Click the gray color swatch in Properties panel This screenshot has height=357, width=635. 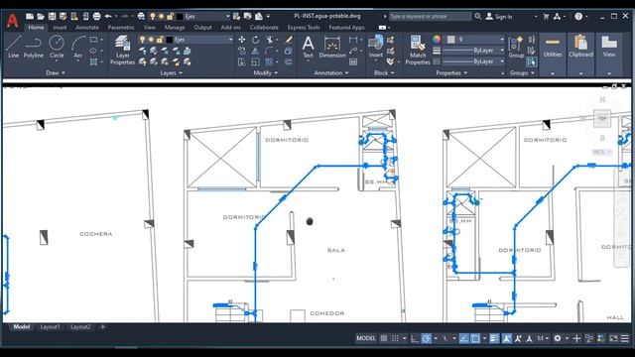pos(451,40)
